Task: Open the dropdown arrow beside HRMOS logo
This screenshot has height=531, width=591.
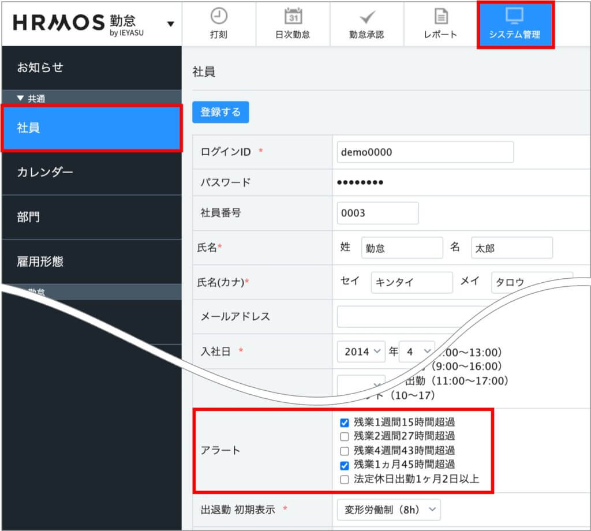Action: (x=170, y=24)
